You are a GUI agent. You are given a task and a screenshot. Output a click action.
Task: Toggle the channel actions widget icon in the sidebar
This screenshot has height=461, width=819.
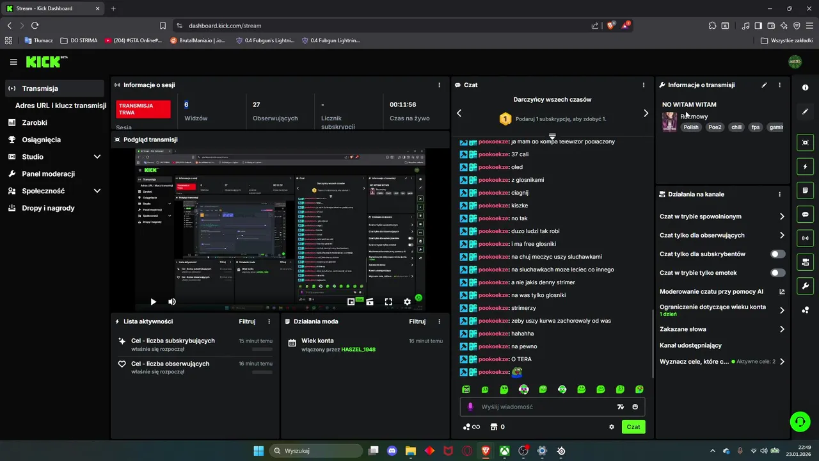click(x=805, y=262)
